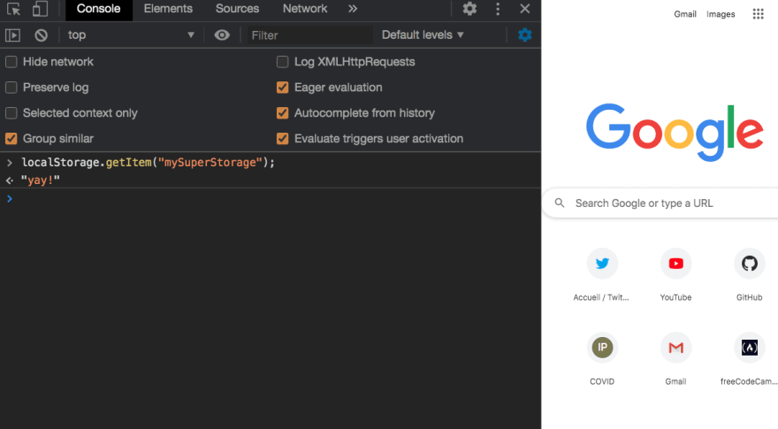Uncheck Autocomplete from history checkbox
The height and width of the screenshot is (429, 778).
pyautogui.click(x=282, y=113)
